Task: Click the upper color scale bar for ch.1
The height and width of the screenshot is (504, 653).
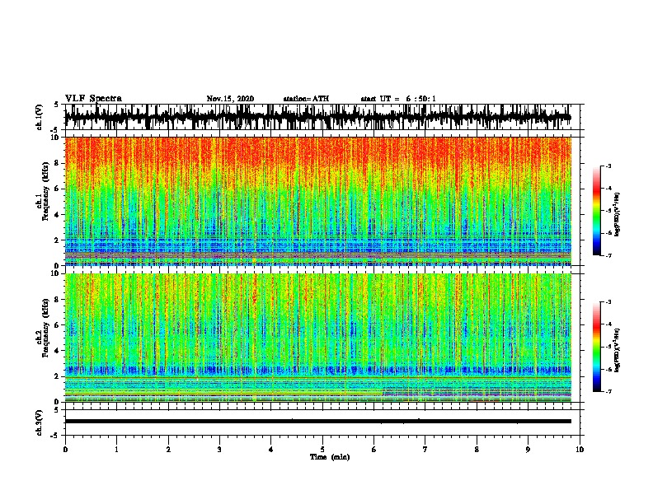Action: point(597,211)
